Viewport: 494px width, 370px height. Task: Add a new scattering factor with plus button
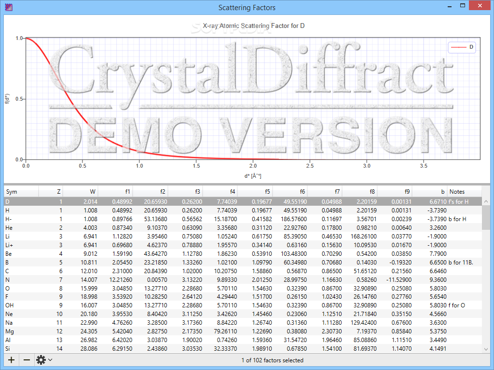coord(12,360)
